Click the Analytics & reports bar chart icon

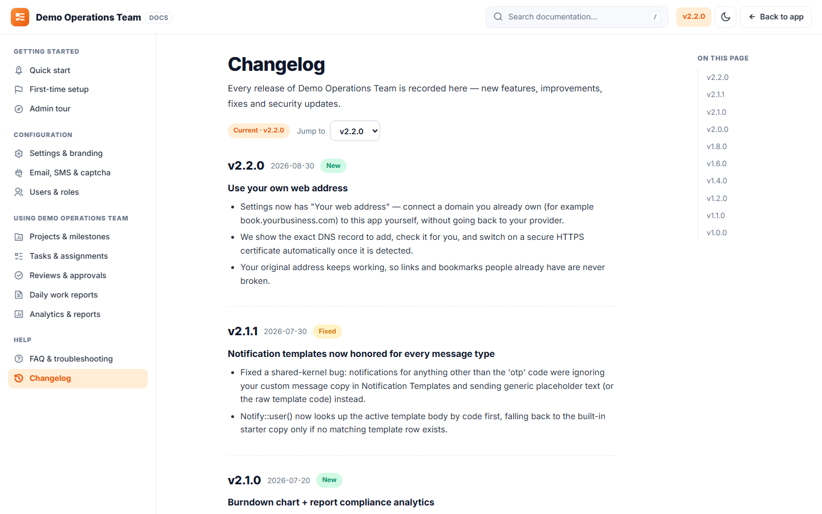tap(19, 315)
